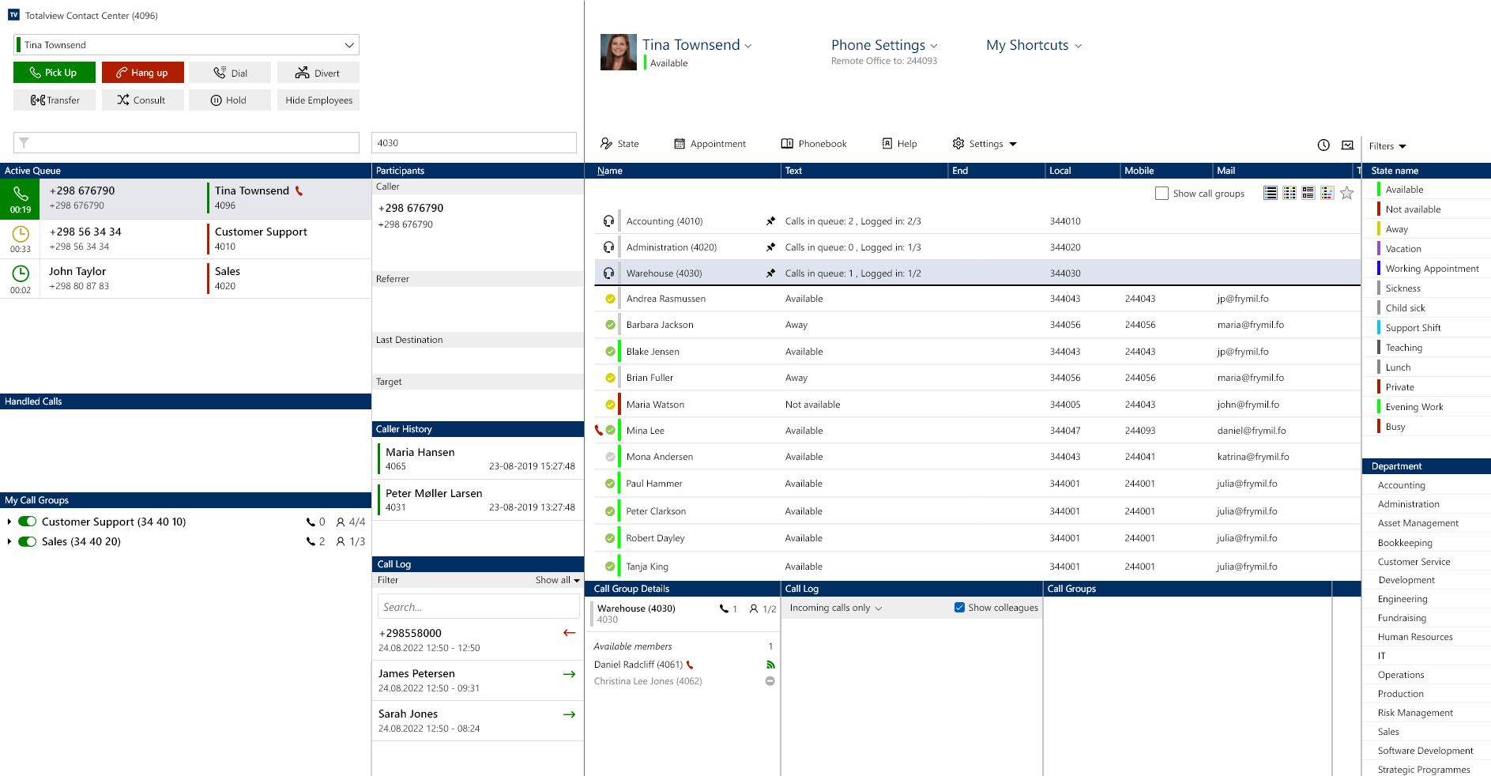This screenshot has width=1491, height=776.
Task: Click the favorites star icon
Action: click(x=1347, y=193)
